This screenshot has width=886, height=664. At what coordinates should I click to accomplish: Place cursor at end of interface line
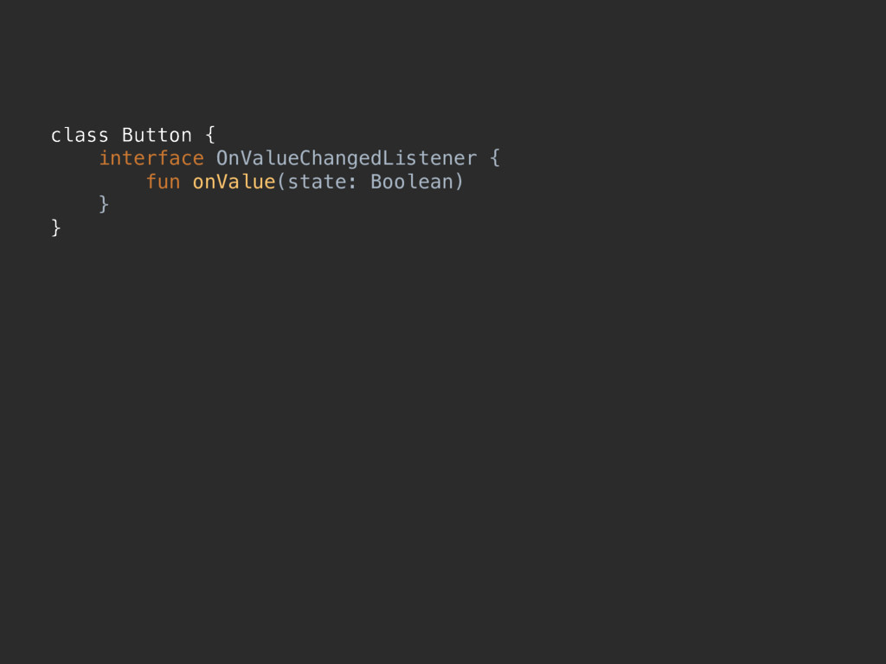coord(502,159)
